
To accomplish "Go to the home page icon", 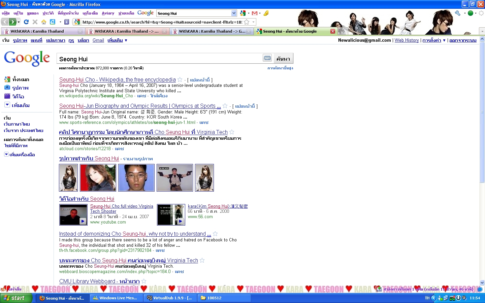I will click(x=44, y=22).
